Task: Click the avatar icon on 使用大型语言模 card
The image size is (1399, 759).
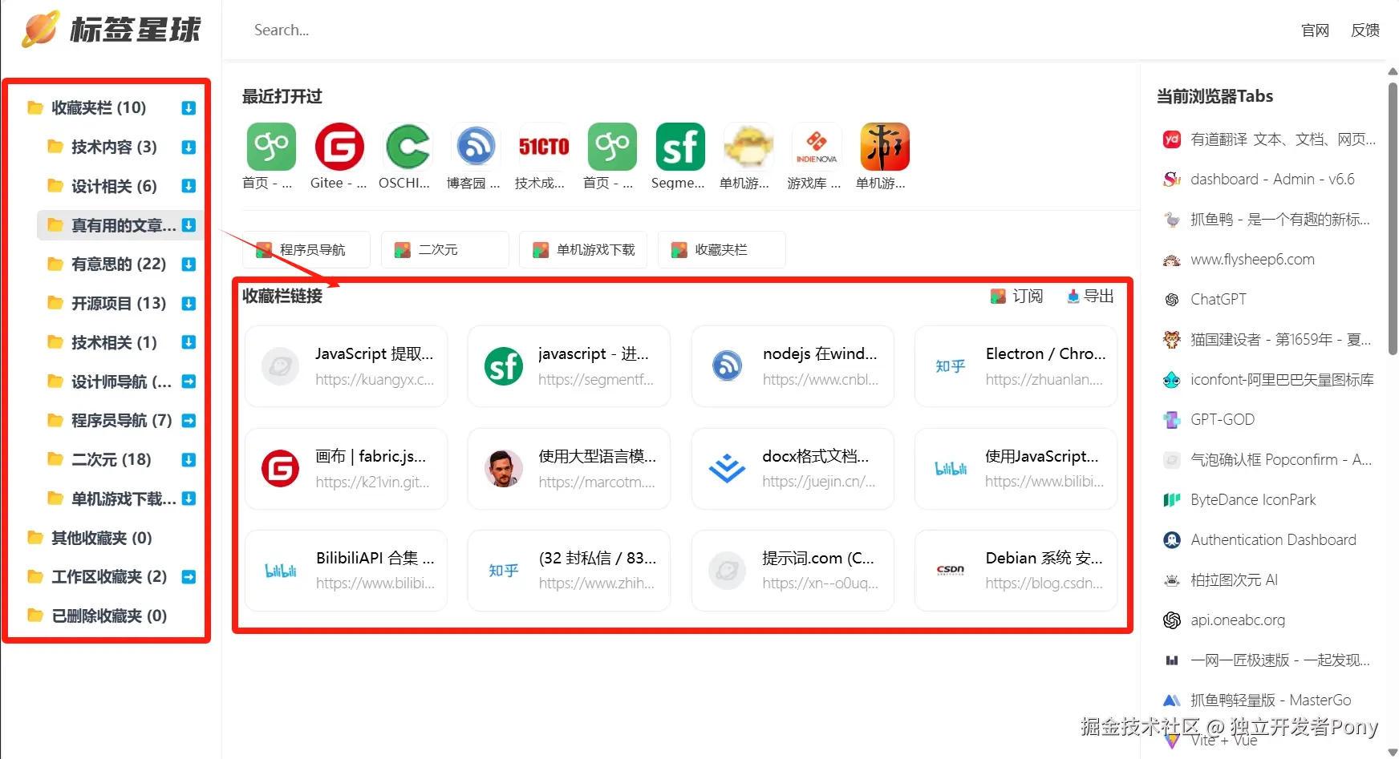Action: coord(504,469)
